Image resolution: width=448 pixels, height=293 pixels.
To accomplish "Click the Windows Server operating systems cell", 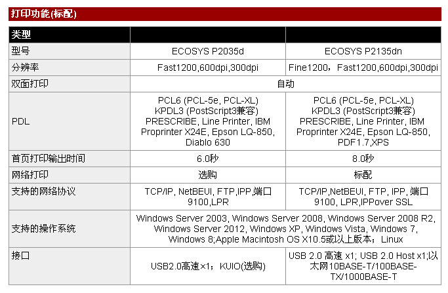I will click(x=285, y=229).
